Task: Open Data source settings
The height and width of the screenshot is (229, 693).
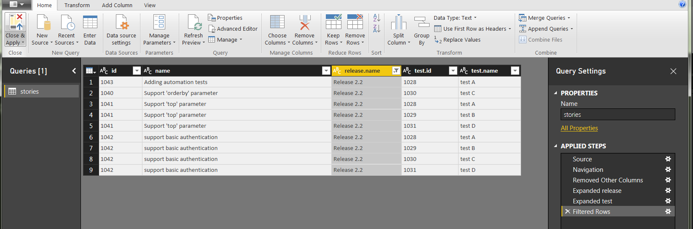Action: point(121,23)
